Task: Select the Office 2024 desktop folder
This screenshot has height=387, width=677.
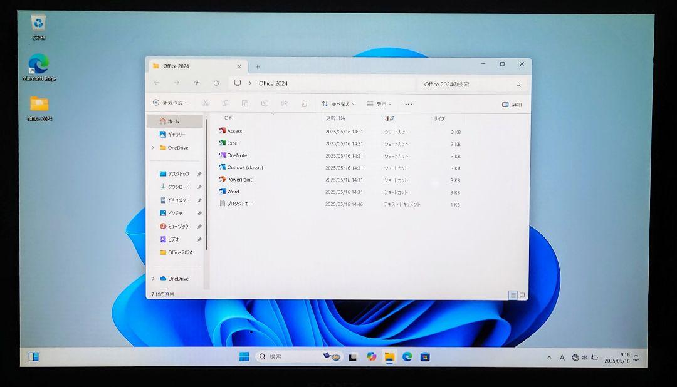Action: coord(39,108)
